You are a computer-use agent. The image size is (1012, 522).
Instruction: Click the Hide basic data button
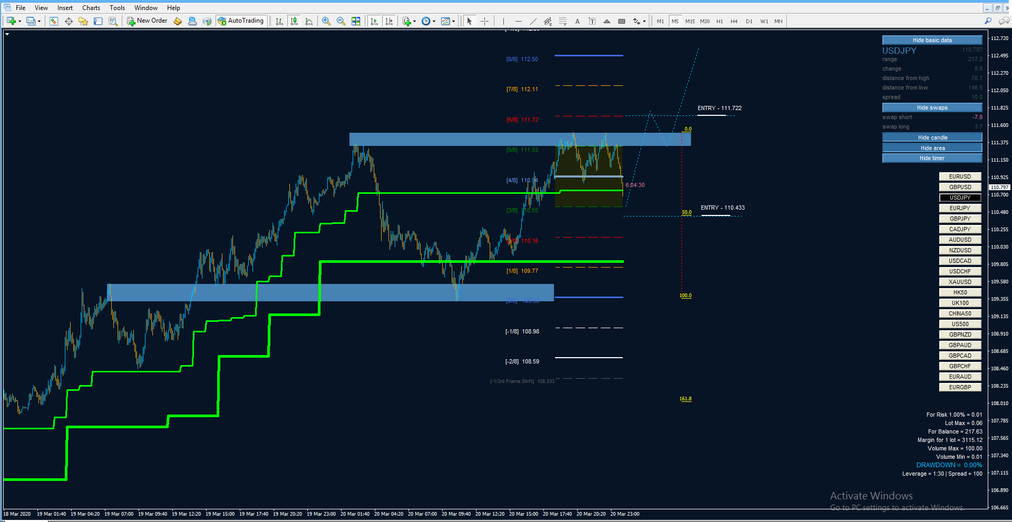932,40
